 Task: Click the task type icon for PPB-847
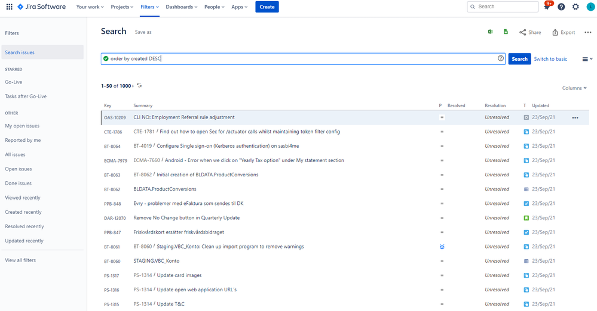click(x=526, y=232)
